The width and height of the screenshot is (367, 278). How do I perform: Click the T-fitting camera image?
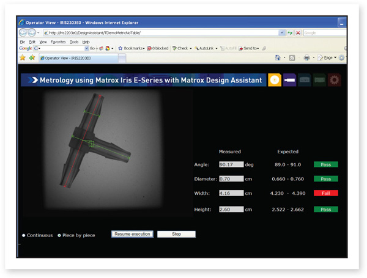(103, 150)
